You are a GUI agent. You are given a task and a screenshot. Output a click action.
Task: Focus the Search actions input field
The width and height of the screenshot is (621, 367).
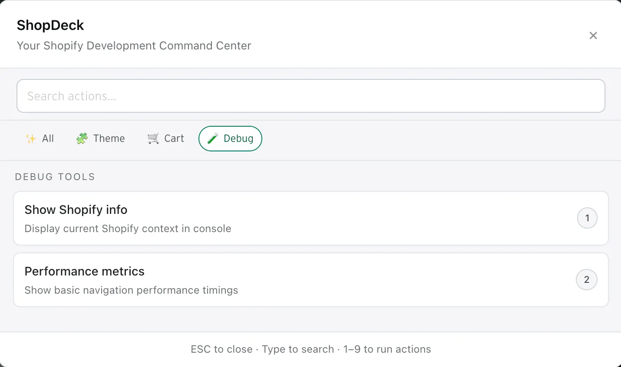(x=311, y=96)
